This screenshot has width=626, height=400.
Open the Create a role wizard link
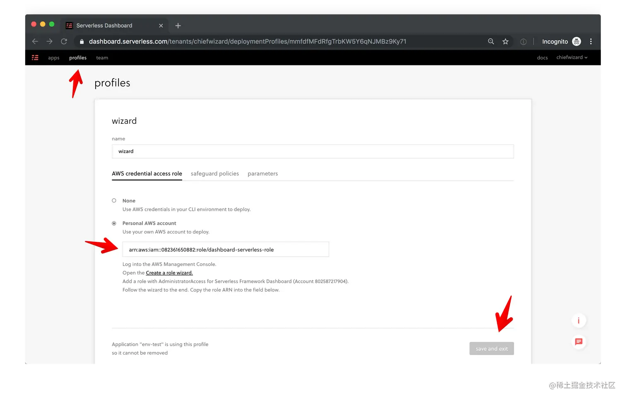(169, 273)
